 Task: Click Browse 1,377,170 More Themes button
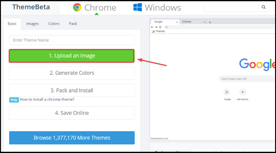72,138
